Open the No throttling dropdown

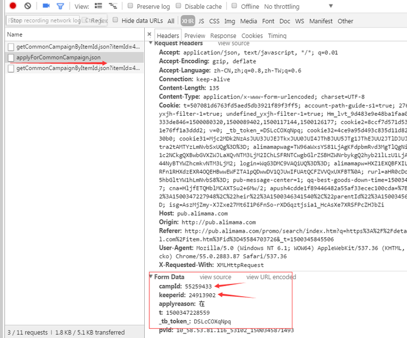pos(298,6)
